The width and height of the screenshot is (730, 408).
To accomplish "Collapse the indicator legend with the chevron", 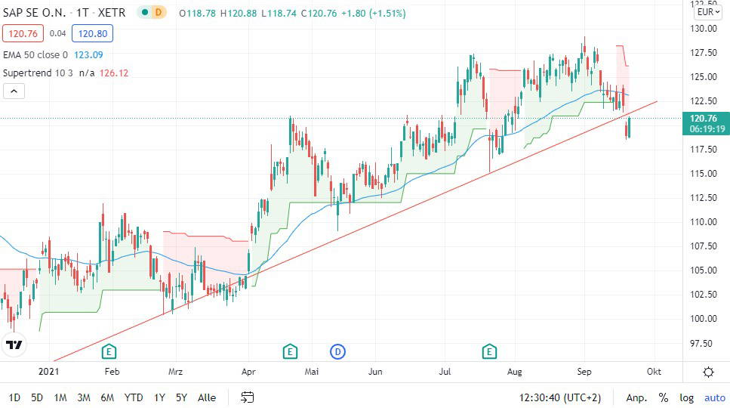I will (x=14, y=91).
